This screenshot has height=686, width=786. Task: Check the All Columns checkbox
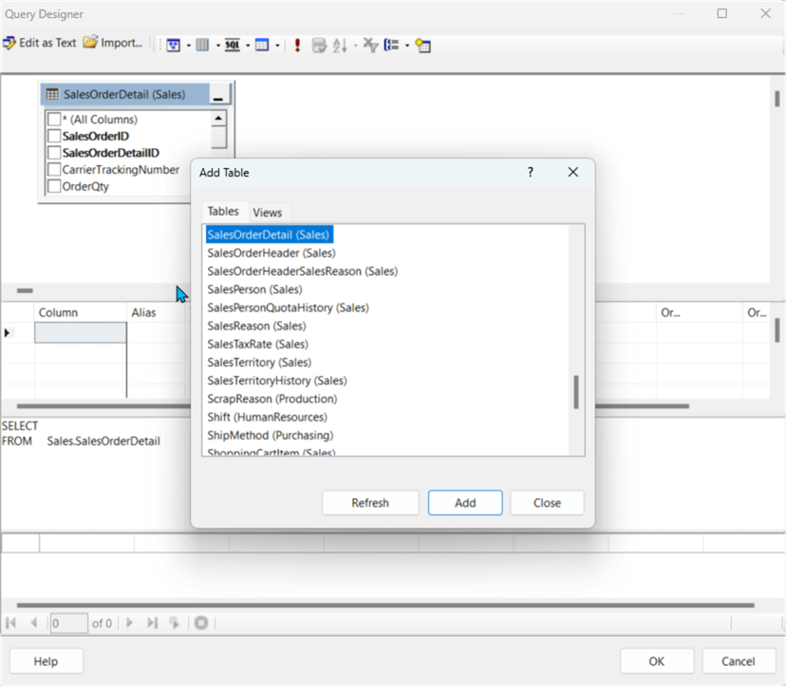click(x=54, y=120)
